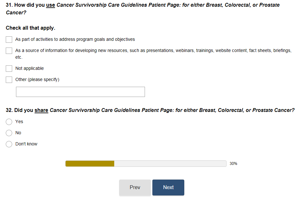303x199 pixels.
Task: Click the 'Don't know' label text
Action: (x=26, y=144)
